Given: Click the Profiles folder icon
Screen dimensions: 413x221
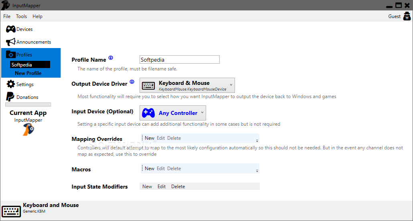Looking at the screenshot, I should pos(10,55).
